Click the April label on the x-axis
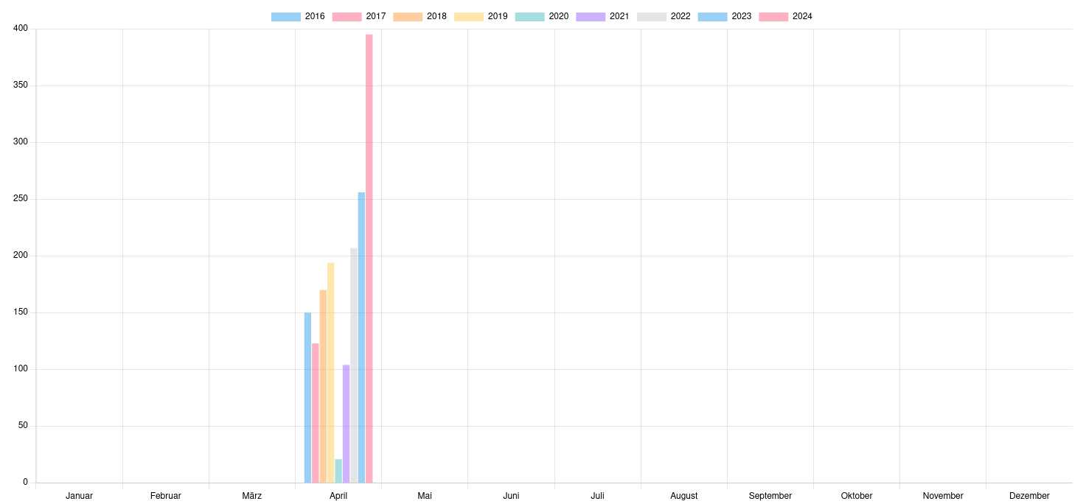Image resolution: width=1086 pixels, height=504 pixels. click(x=338, y=496)
